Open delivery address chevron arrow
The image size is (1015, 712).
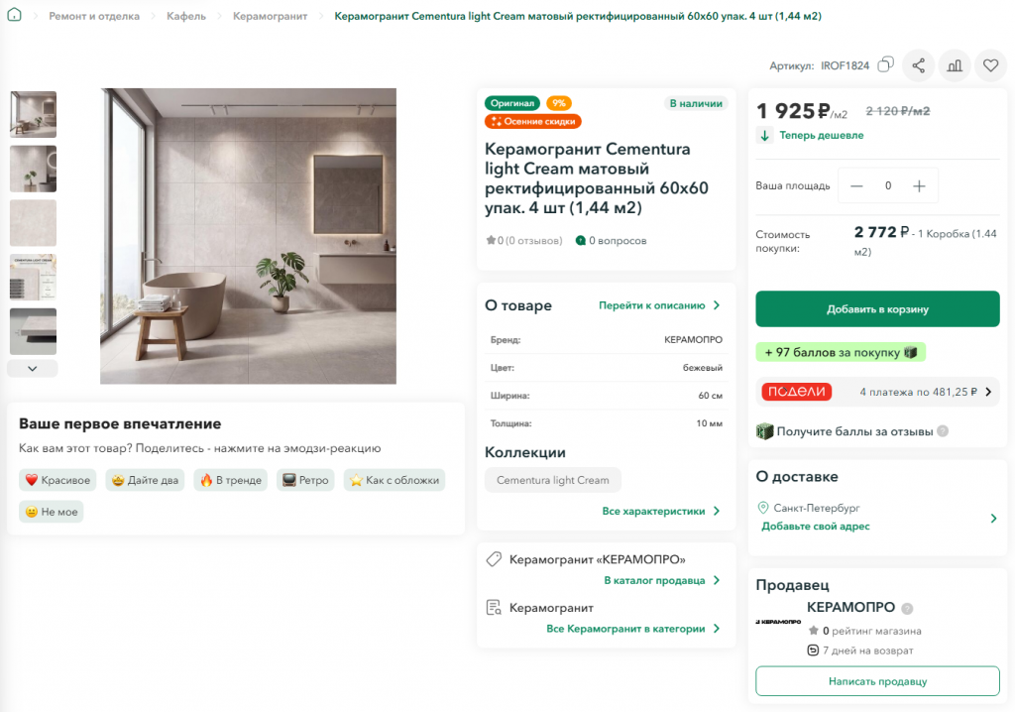click(x=993, y=519)
